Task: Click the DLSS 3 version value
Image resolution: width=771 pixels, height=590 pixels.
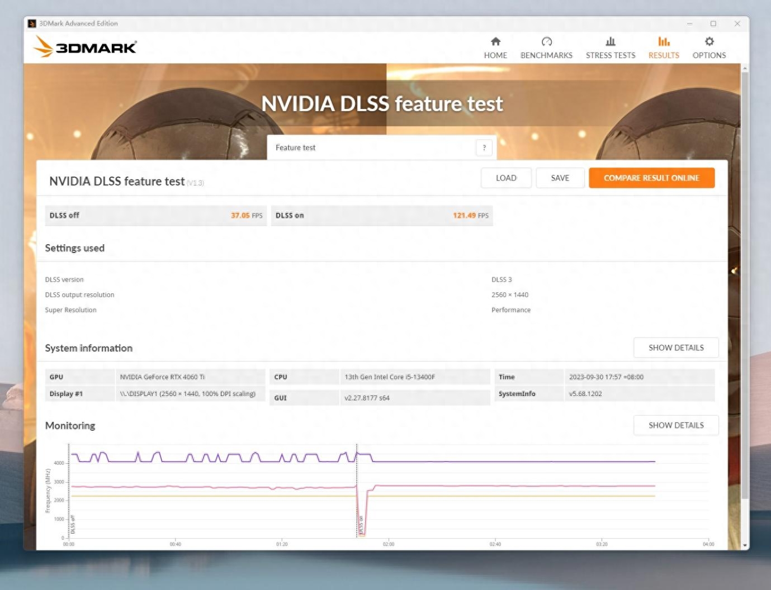Action: coord(502,279)
